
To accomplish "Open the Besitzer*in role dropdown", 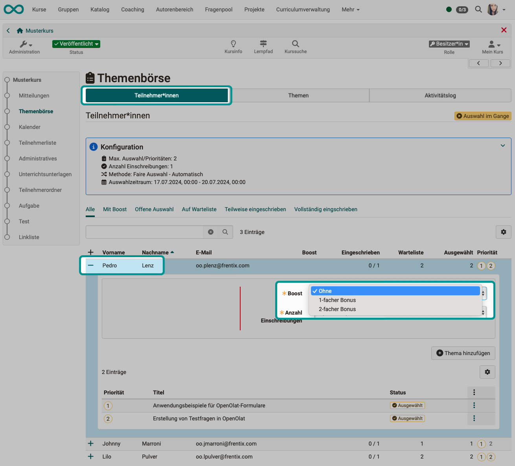I will point(449,44).
